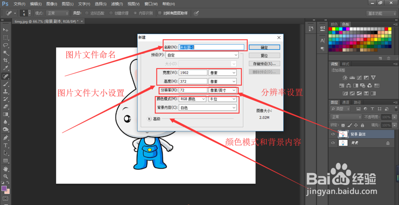Select the Hand tool
Image resolution: width=399 pixels, height=205 pixels.
[x=6, y=169]
